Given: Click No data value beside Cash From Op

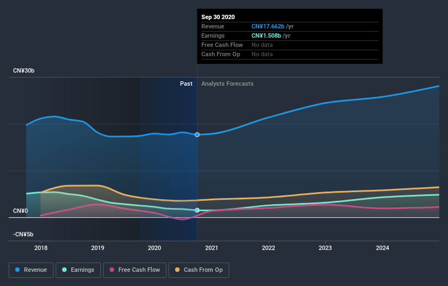Looking at the screenshot, I should coord(262,54).
